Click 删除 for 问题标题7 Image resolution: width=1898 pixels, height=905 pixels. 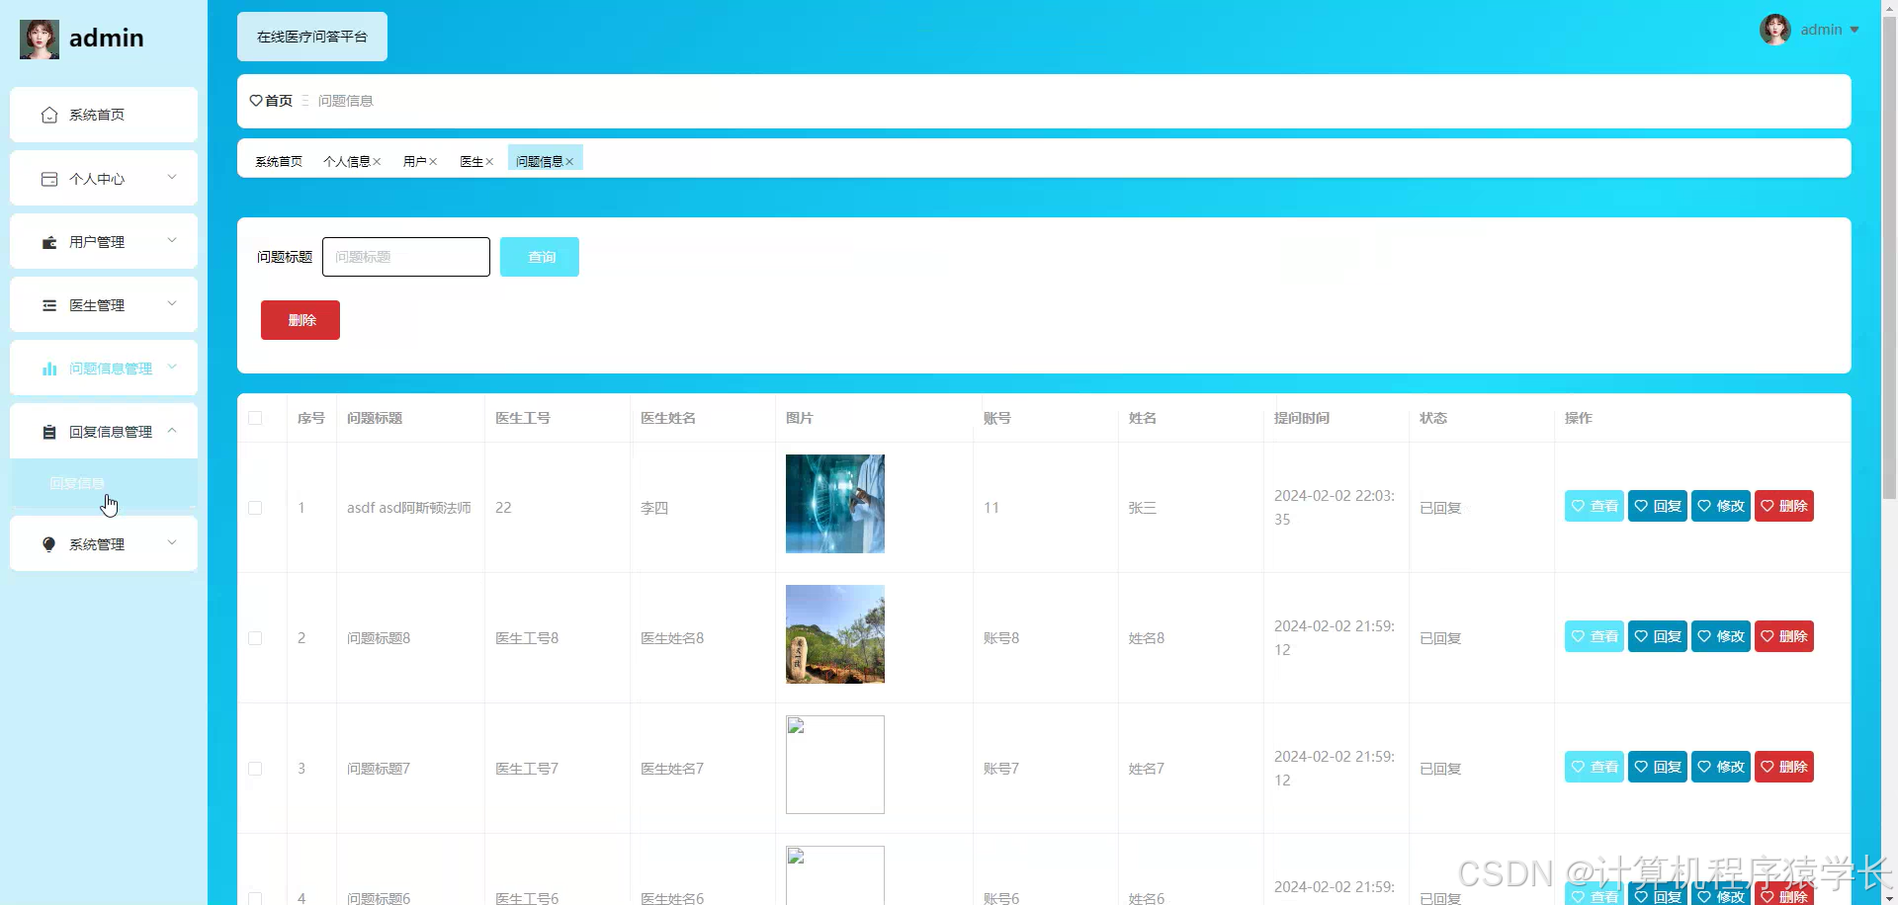pyautogui.click(x=1783, y=767)
